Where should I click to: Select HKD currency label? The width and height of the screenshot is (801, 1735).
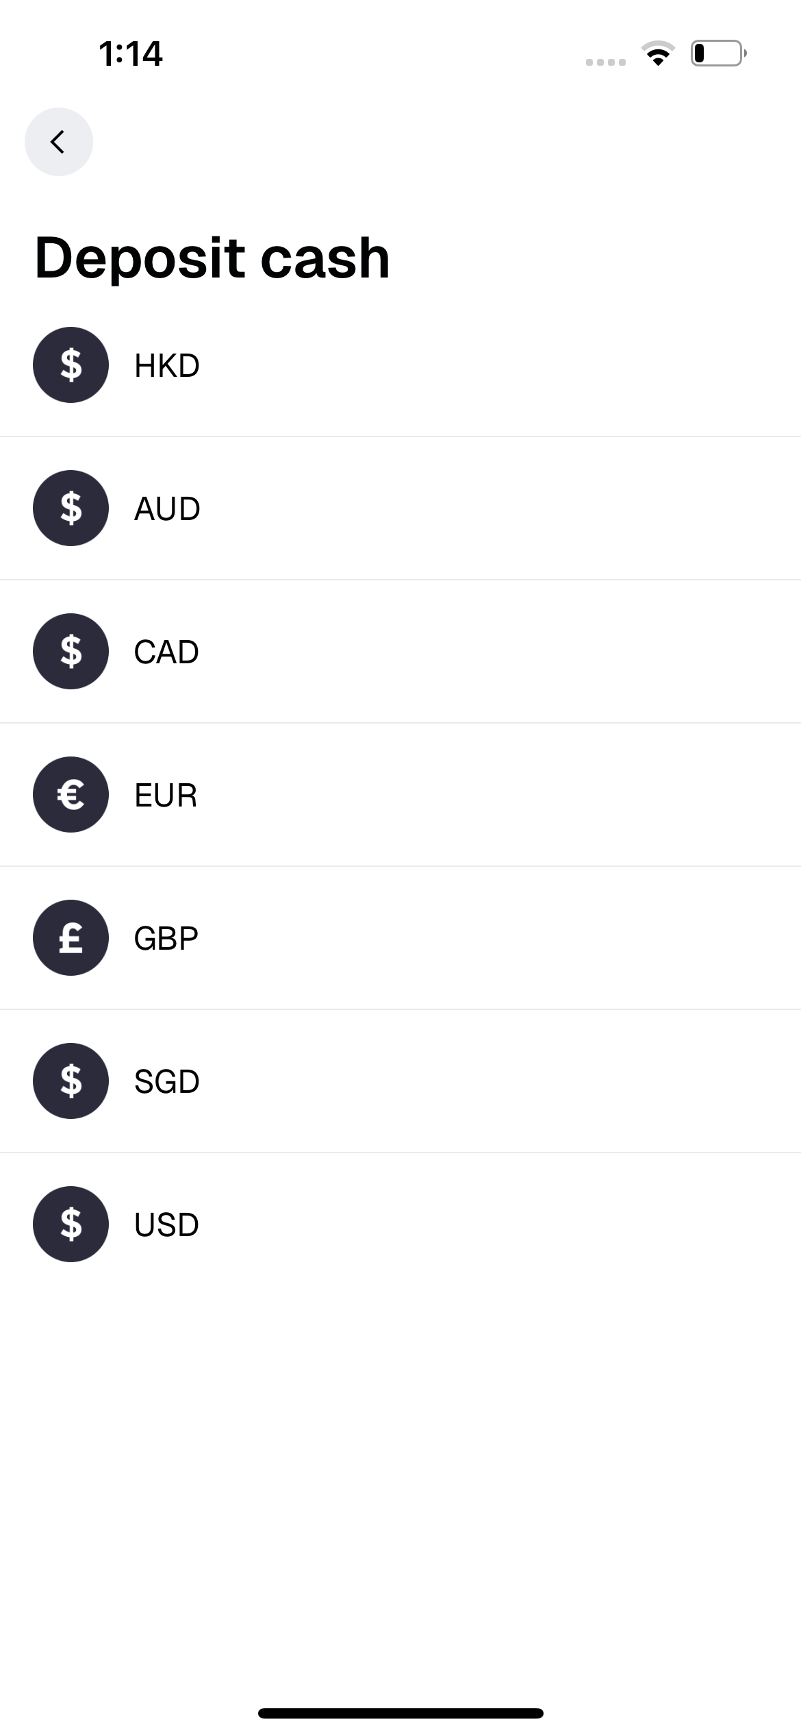tap(167, 366)
